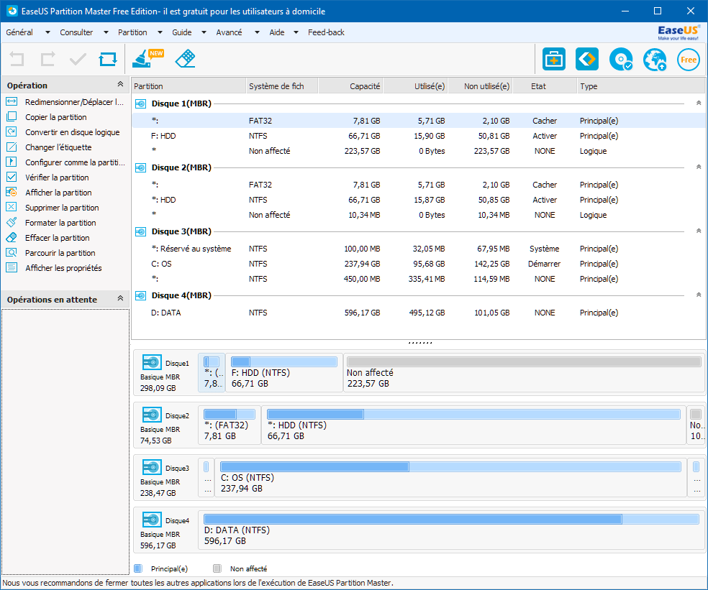The image size is (708, 590).
Task: Sort by the Utilisé(e) column header
Action: [x=415, y=86]
